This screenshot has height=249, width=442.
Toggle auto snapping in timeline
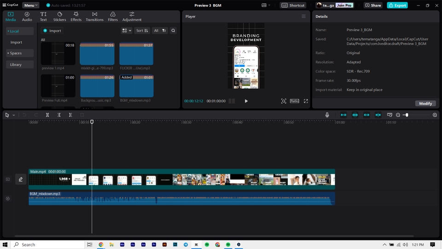coord(355,115)
